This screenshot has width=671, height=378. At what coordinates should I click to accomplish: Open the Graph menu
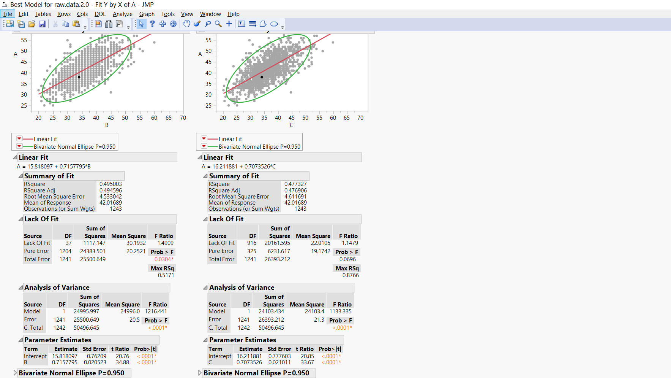pyautogui.click(x=147, y=14)
